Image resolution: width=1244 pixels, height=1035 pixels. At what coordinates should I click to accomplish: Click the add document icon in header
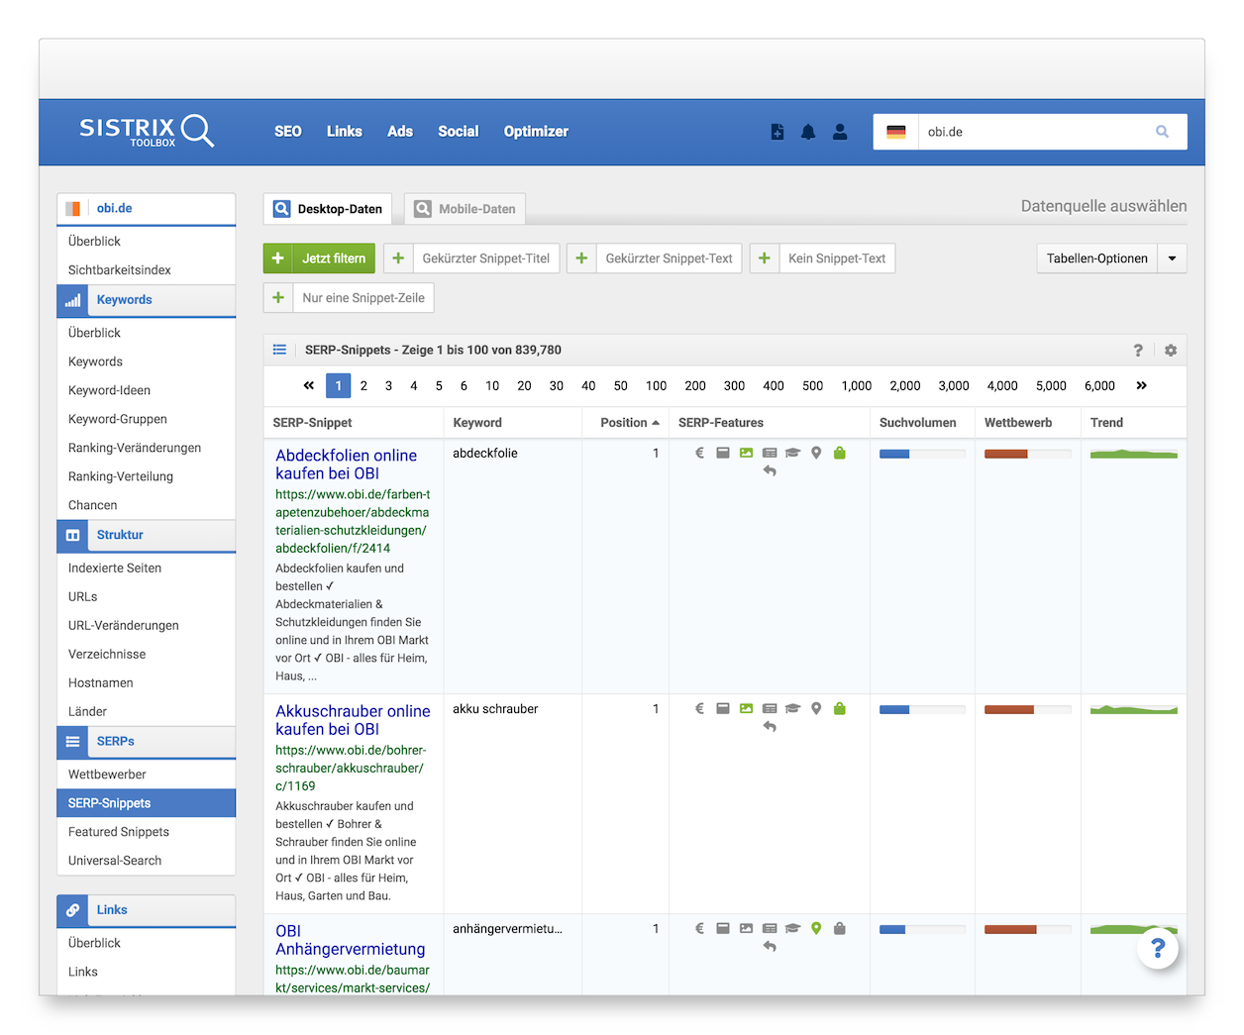click(777, 132)
